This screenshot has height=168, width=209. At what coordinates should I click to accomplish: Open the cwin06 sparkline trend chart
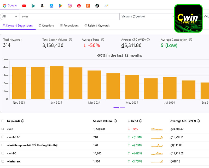tap(157, 153)
